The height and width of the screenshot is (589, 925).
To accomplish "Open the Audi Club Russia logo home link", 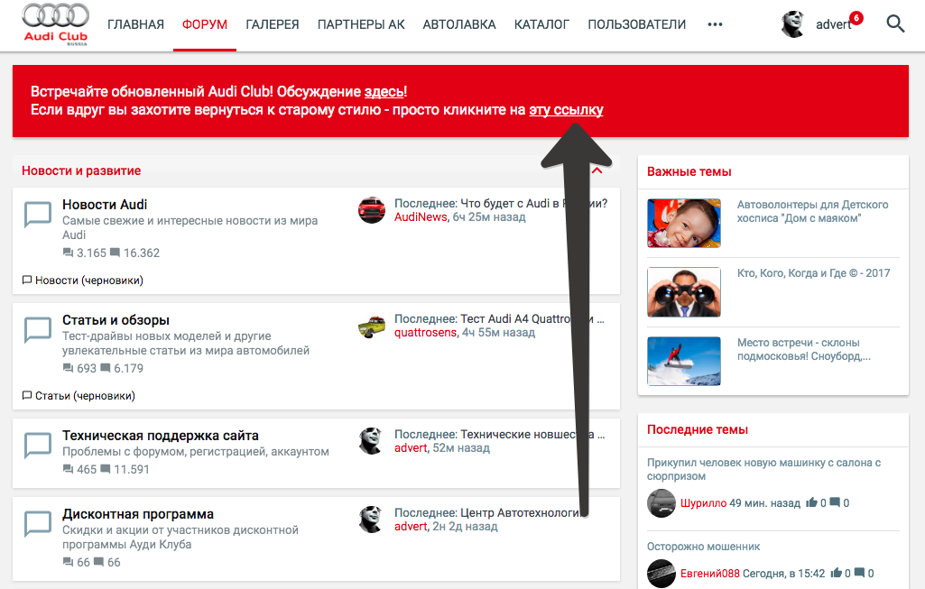I will [55, 24].
